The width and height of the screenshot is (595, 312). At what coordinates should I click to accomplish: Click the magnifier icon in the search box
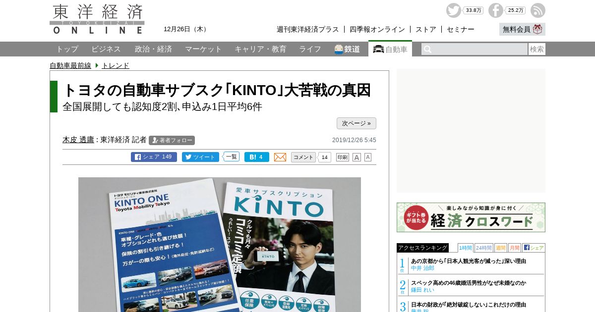point(427,49)
